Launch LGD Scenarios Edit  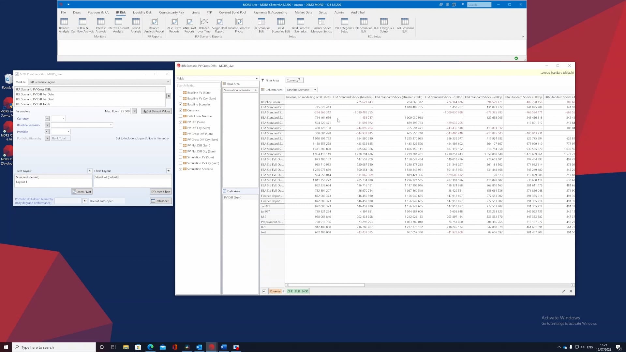405,25
